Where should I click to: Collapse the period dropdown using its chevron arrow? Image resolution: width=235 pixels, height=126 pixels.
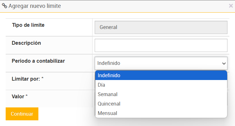pyautogui.click(x=224, y=63)
